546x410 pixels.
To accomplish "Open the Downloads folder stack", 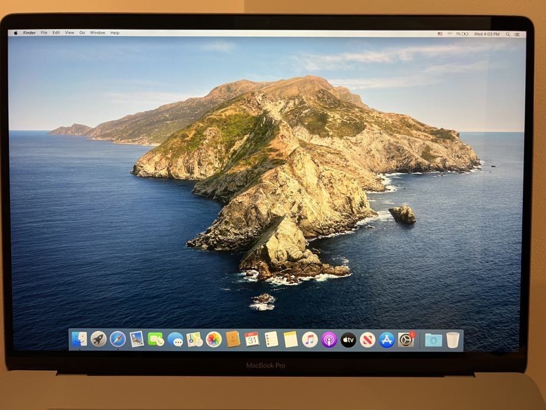I will pos(434,340).
